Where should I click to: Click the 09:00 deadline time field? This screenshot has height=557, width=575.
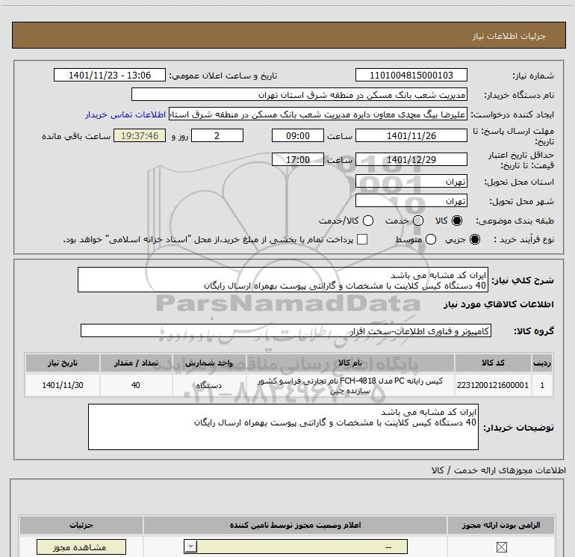coord(295,136)
